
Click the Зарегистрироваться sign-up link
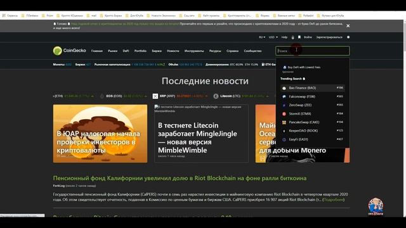point(329,37)
